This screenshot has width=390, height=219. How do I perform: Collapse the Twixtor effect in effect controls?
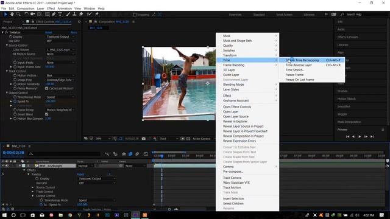(2, 32)
